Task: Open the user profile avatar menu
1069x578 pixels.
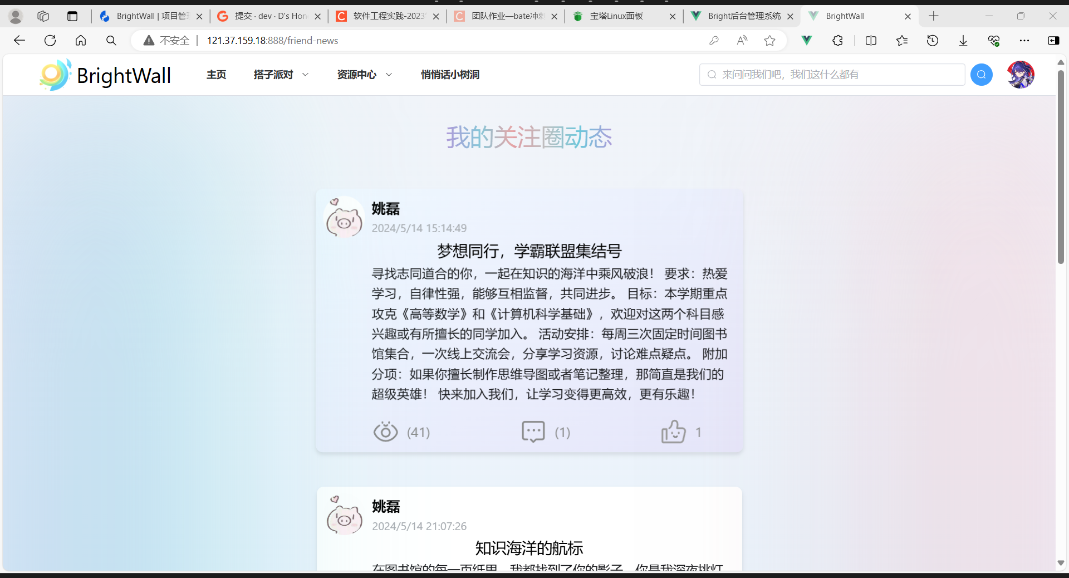Action: click(x=1021, y=75)
